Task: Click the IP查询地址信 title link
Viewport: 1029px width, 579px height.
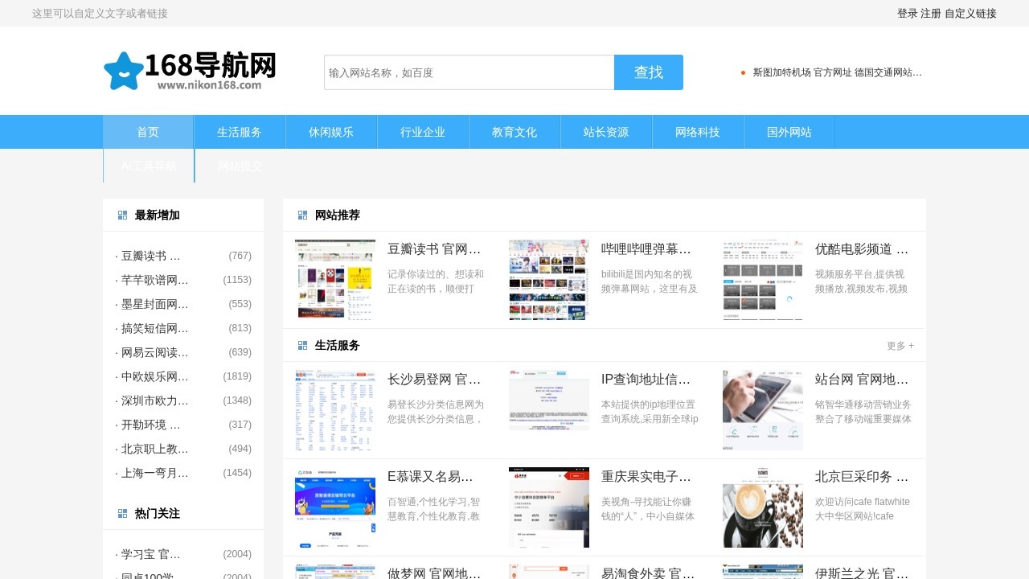Action: 646,380
